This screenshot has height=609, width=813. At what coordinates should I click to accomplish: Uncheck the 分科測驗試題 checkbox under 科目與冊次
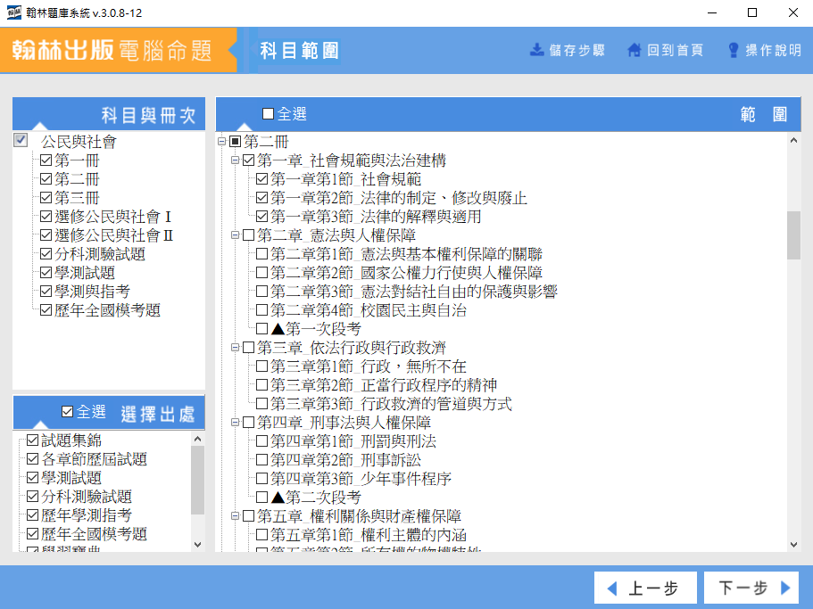pos(46,254)
